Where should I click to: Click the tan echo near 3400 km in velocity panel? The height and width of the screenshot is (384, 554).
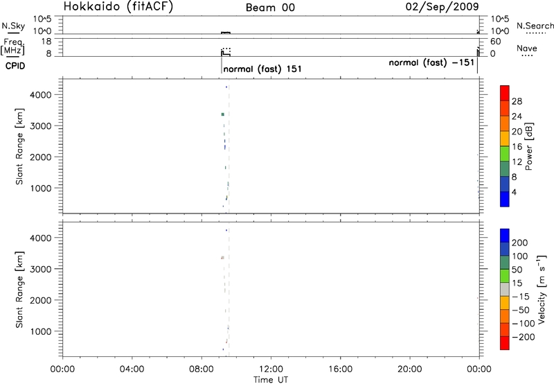222,258
